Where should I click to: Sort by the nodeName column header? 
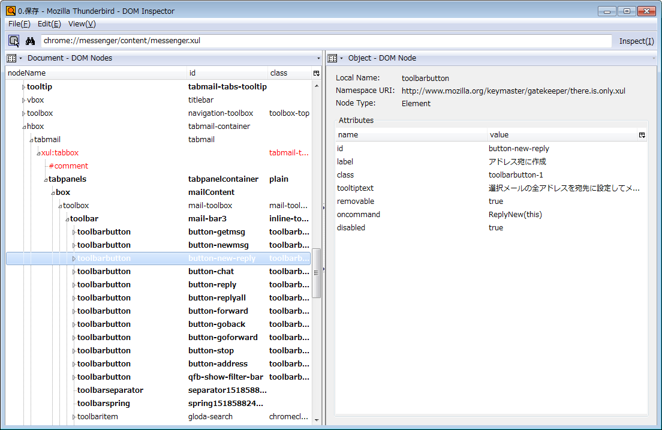pyautogui.click(x=96, y=73)
